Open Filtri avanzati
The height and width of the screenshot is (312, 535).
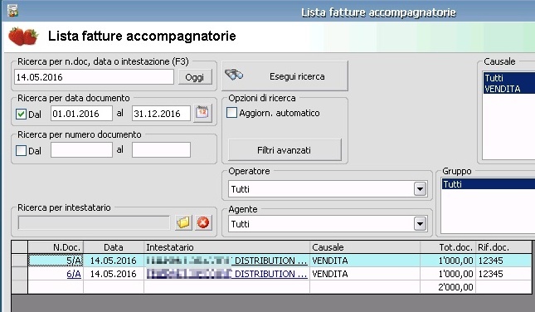pyautogui.click(x=285, y=150)
